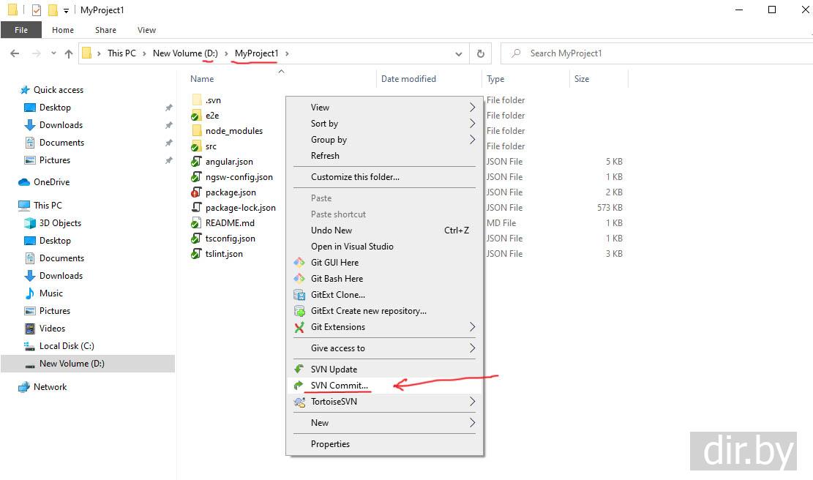Select New Volume (D:) in navigation pane
This screenshot has height=480, width=813.
pyautogui.click(x=72, y=364)
